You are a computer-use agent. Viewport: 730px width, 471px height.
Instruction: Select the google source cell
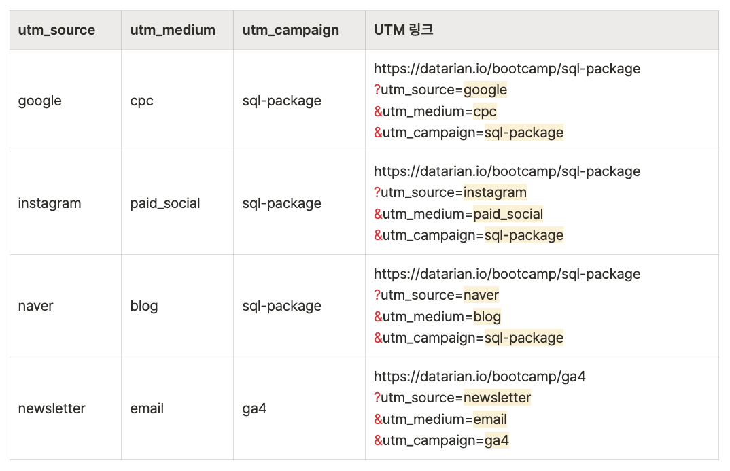point(39,101)
